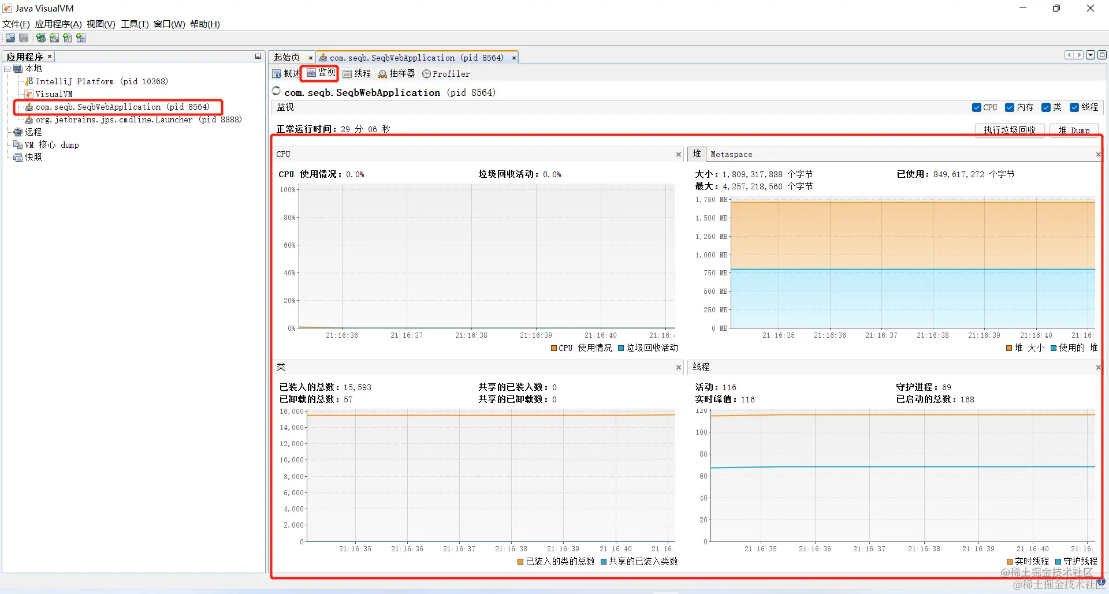Viewport: 1109px width, 594px height.
Task: Close the 线程 chart panel
Action: 1098,367
